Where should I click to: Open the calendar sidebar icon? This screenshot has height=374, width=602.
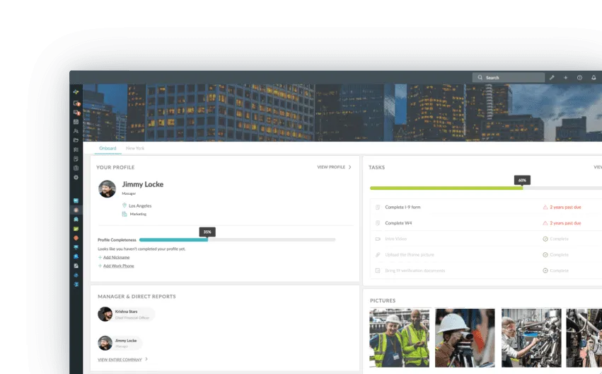76,121
